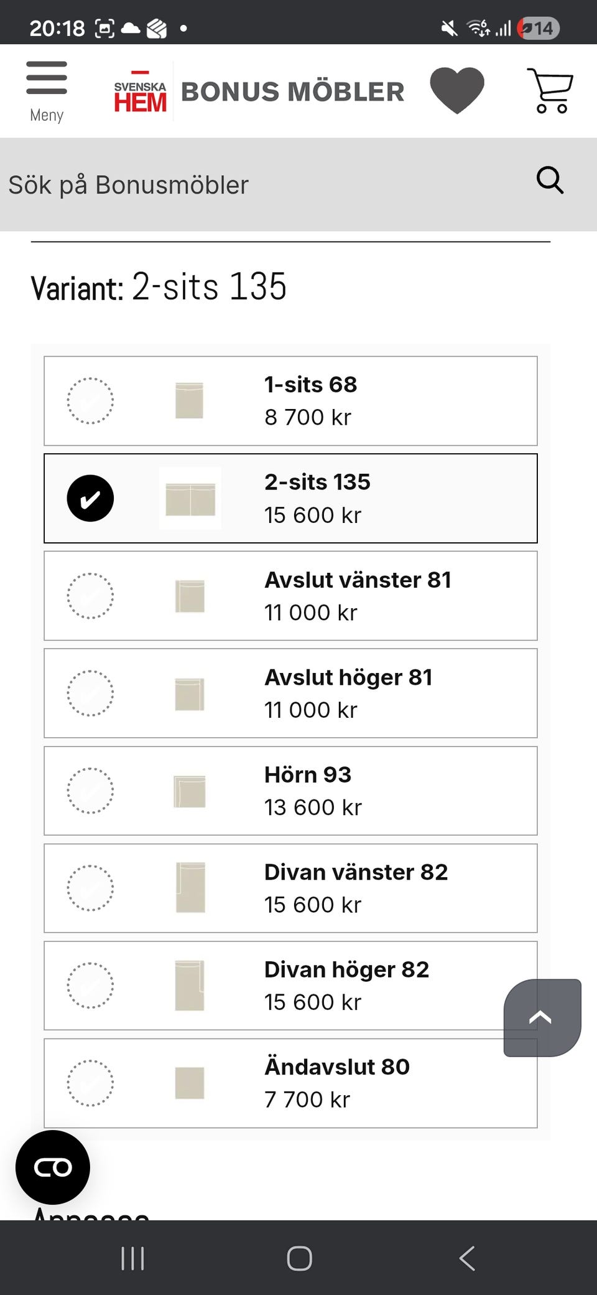Open the hamburger Meny icon
The width and height of the screenshot is (597, 1295).
point(47,90)
